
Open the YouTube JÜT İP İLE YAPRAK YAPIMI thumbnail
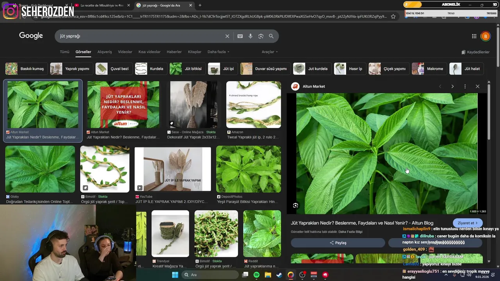[x=173, y=169]
